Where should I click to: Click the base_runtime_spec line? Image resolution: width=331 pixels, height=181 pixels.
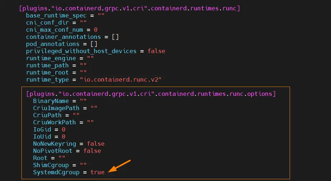point(65,16)
